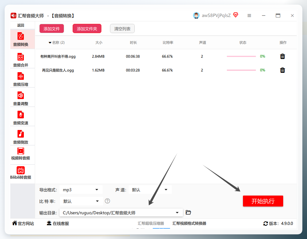Click the 2.84MB size cell
The height and width of the screenshot is (239, 307).
(98, 56)
